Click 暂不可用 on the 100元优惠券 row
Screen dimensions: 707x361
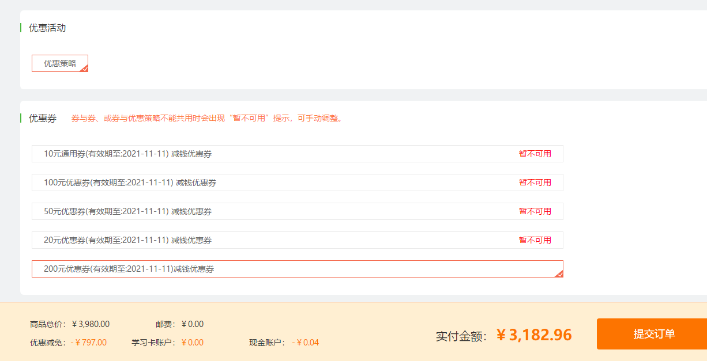point(535,183)
